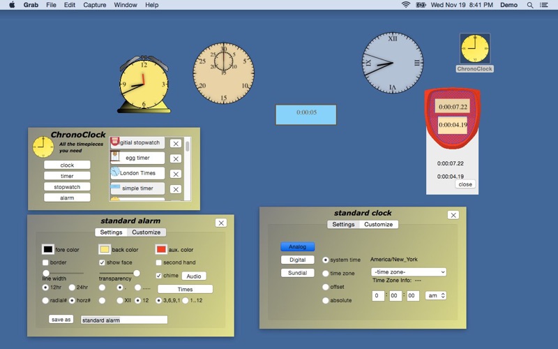The width and height of the screenshot is (558, 349).
Task: Click the clock button in ChronoClock
Action: [x=67, y=165]
